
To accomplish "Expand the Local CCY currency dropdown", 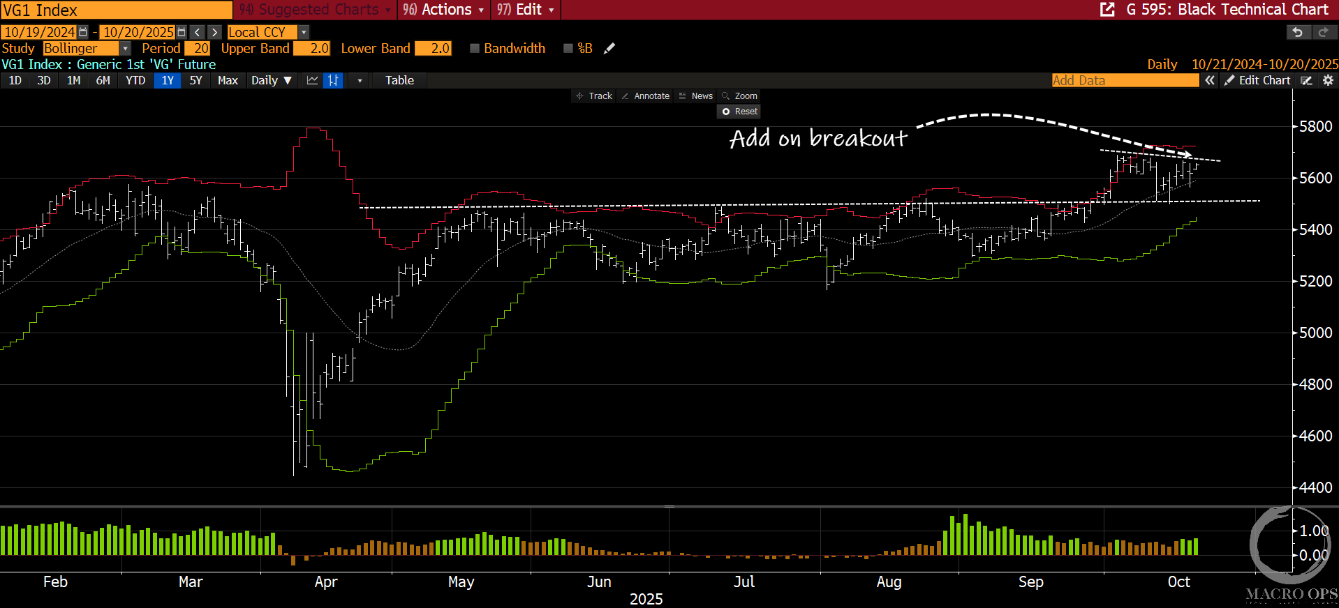I will 303,32.
